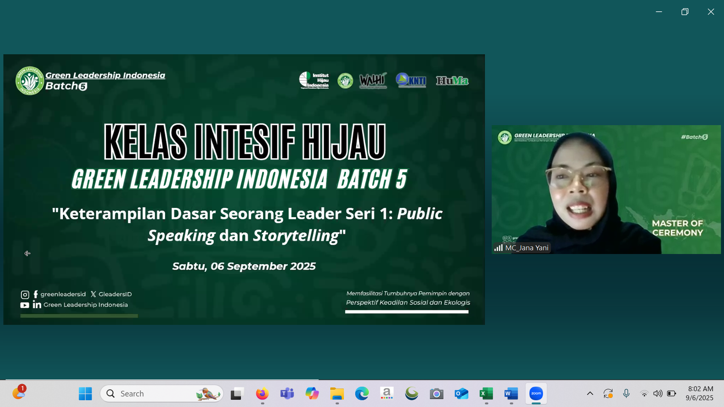724x407 pixels.
Task: Open the clock and date panel
Action: coord(700,393)
